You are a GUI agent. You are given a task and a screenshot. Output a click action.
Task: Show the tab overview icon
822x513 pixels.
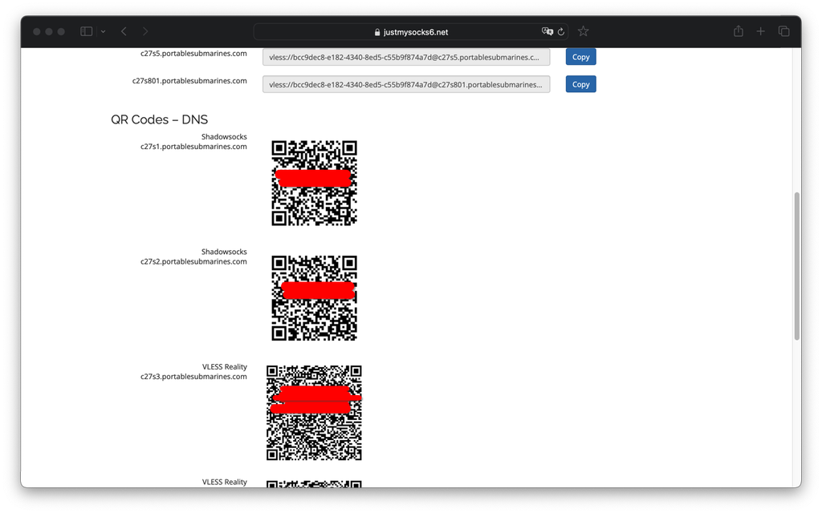tap(783, 31)
